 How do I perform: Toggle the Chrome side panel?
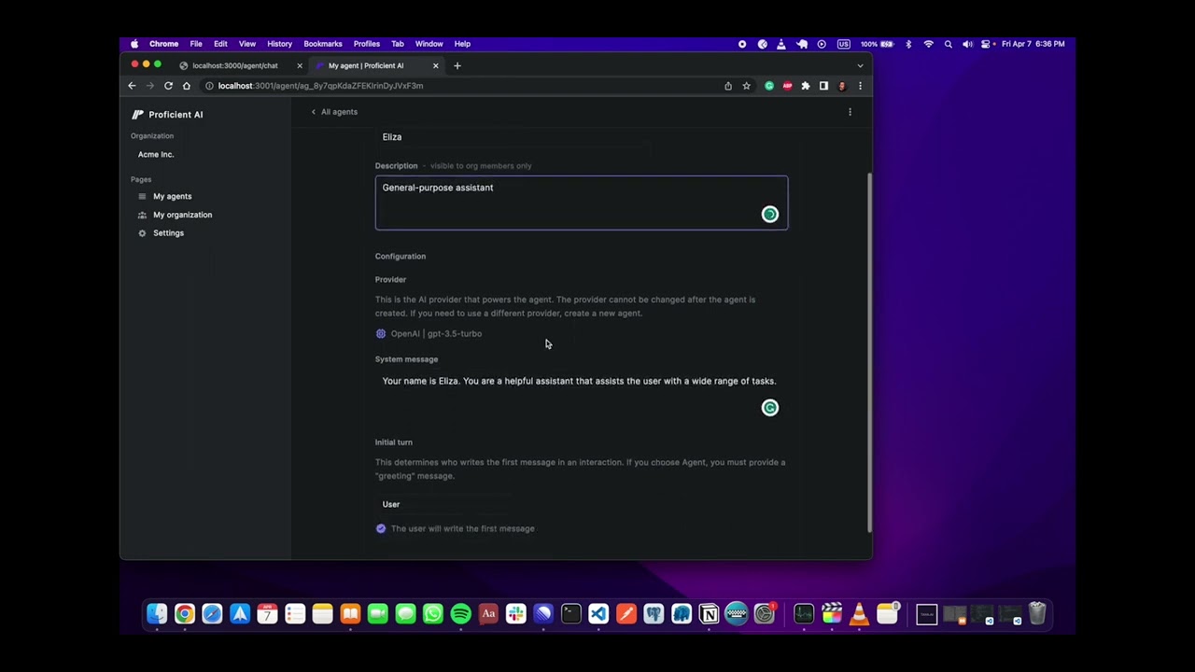823,86
